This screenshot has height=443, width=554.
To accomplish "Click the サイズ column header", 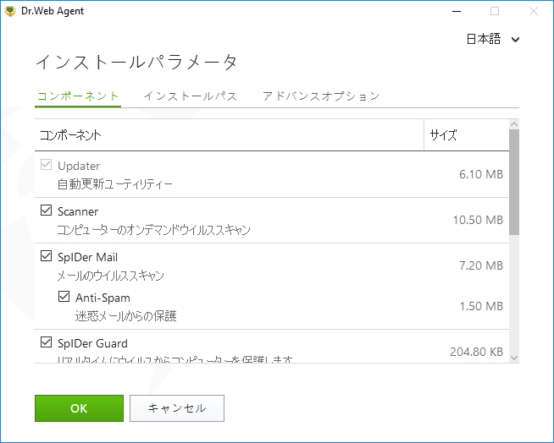I will point(467,134).
